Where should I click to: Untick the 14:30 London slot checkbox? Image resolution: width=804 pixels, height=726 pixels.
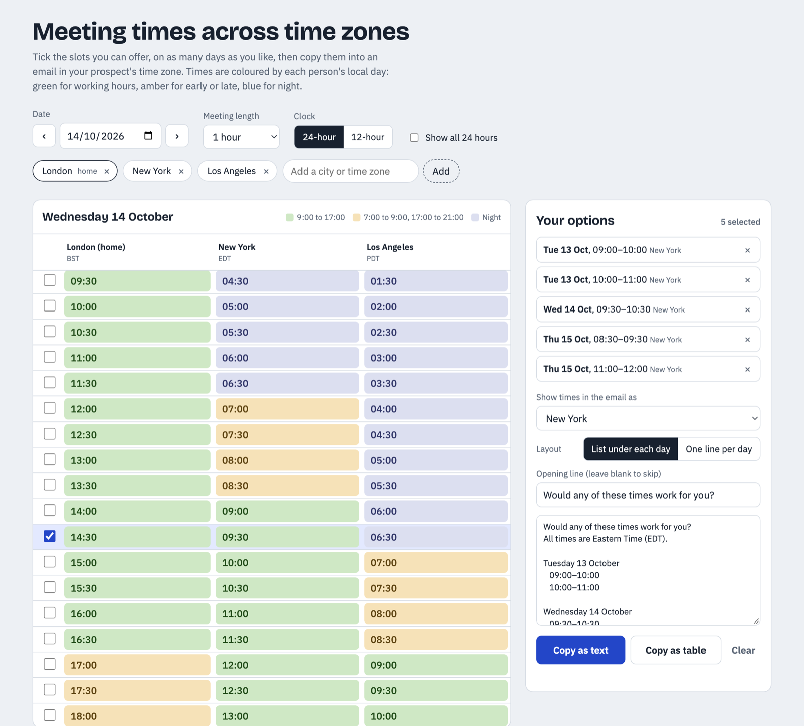(50, 536)
